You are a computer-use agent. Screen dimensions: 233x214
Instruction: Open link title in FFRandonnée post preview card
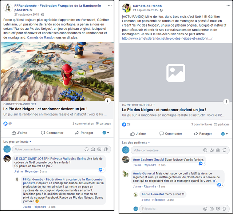tap(45, 109)
